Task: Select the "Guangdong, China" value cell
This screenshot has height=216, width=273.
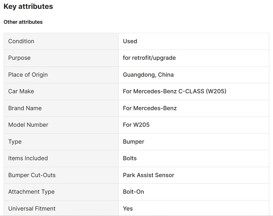Action: (x=148, y=75)
